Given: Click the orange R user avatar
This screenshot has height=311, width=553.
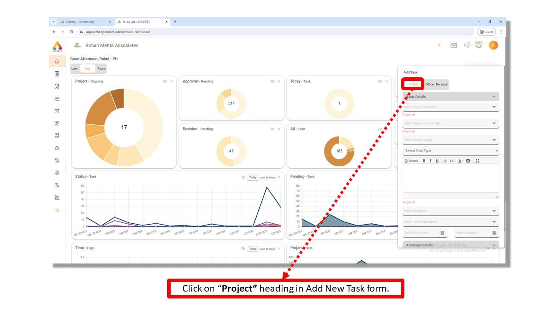Looking at the screenshot, I should point(493,45).
